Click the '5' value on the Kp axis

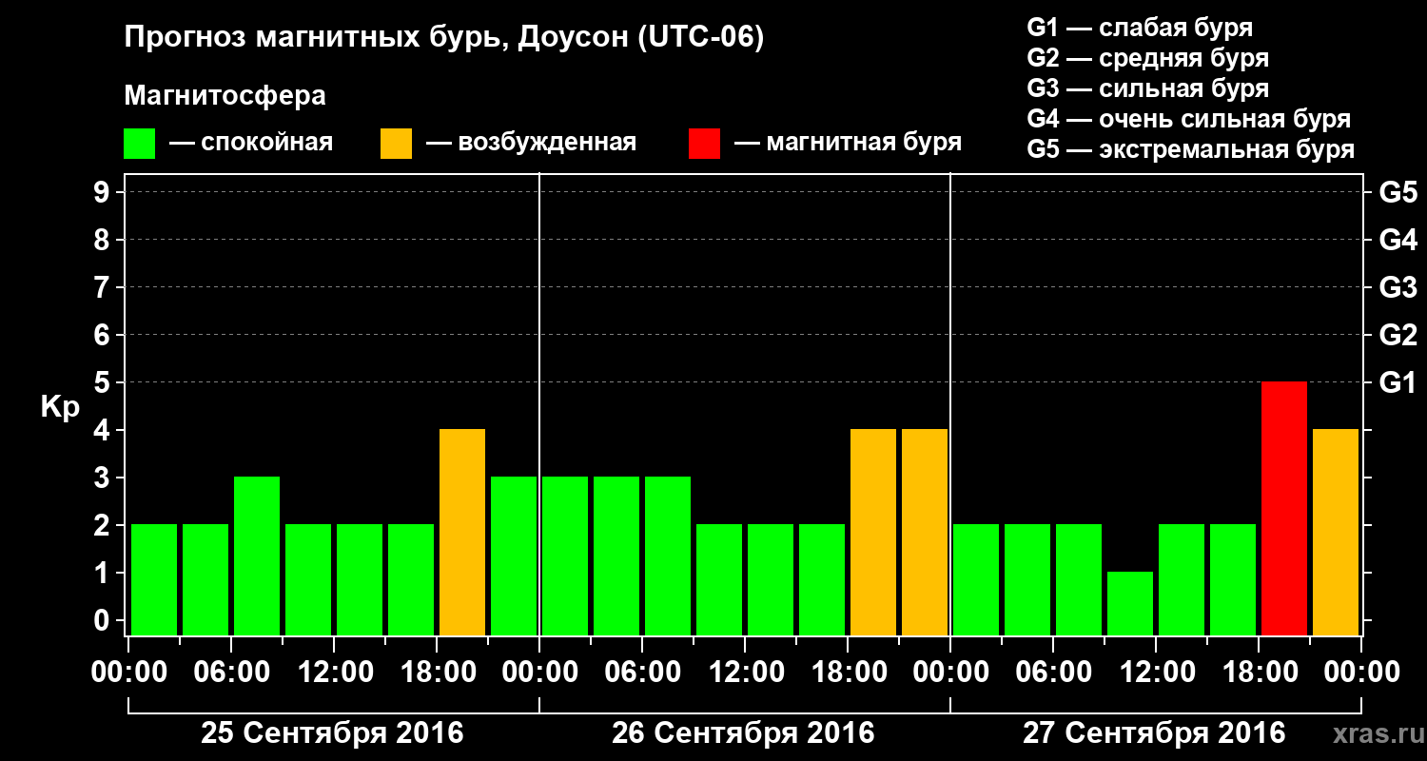tap(104, 382)
